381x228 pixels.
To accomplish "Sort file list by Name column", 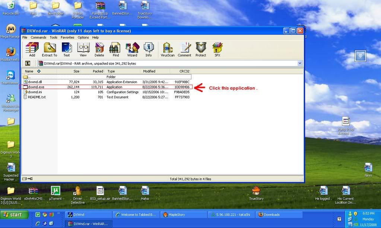I will point(39,71).
